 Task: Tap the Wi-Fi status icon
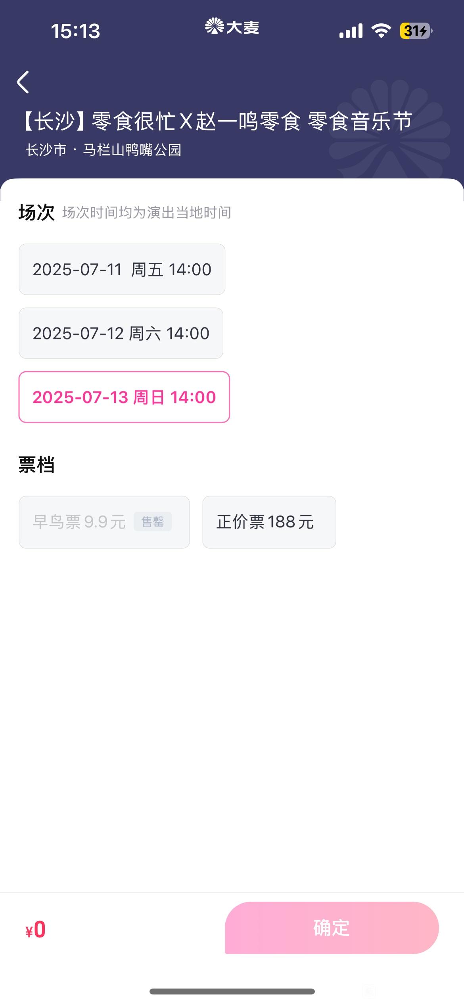coord(381,31)
